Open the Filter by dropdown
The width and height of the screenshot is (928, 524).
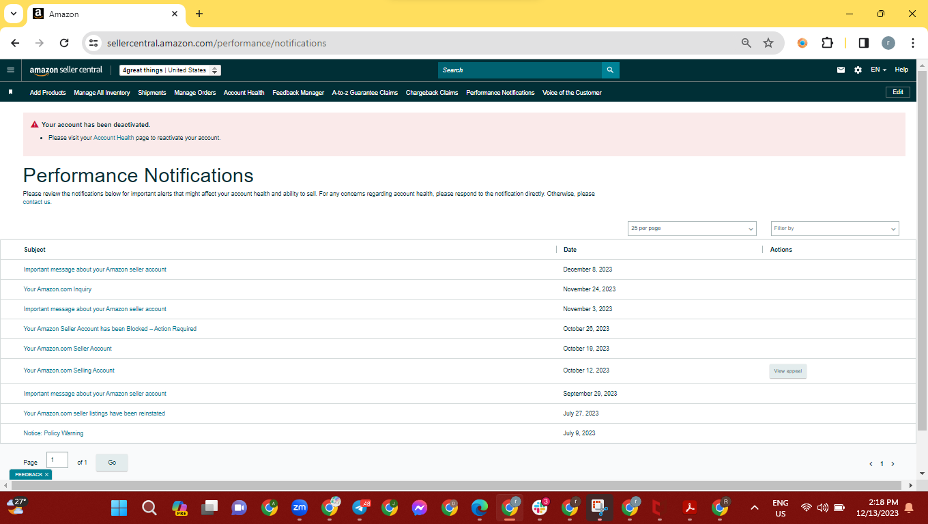click(x=835, y=229)
